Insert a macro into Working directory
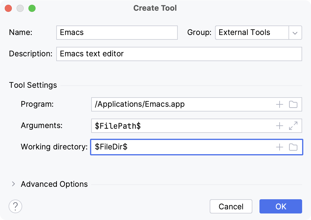This screenshot has width=311, height=220. 279,147
